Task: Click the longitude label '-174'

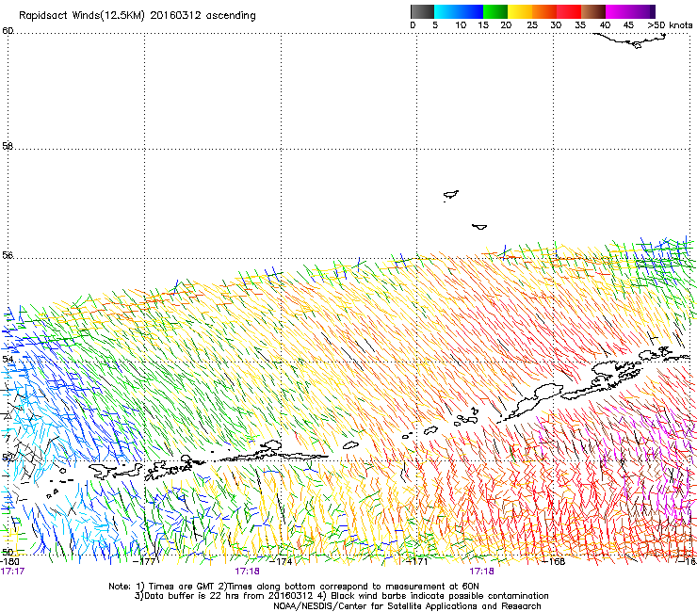Action: [281, 561]
